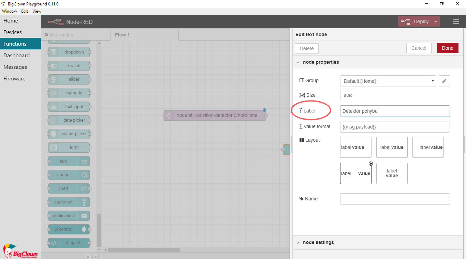Open Messages in sidebar
The height and width of the screenshot is (259, 466).
[20, 67]
